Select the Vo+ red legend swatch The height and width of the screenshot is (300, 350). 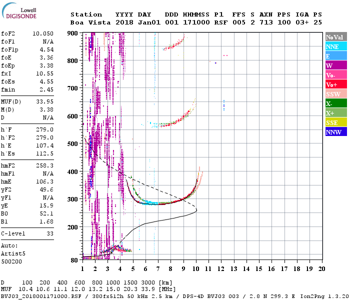point(336,84)
